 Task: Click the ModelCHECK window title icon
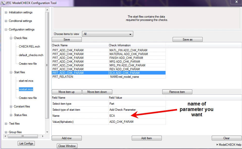click(x=3, y=3)
